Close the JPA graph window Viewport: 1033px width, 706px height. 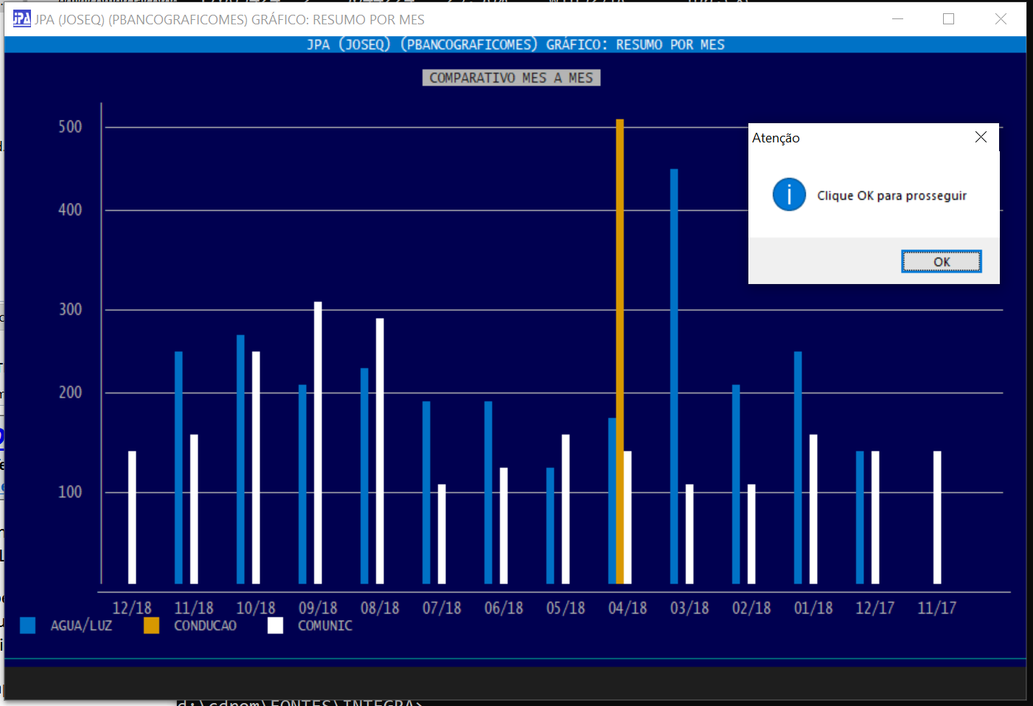pos(1001,19)
